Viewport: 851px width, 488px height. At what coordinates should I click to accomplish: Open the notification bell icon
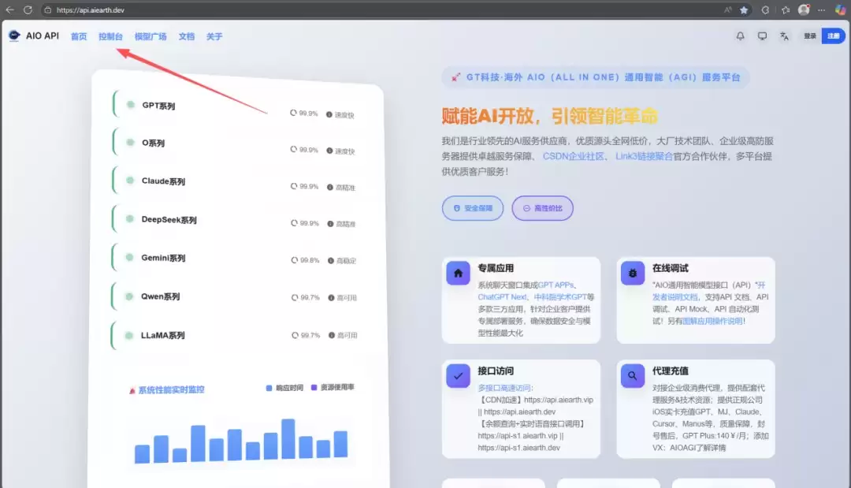pos(740,35)
